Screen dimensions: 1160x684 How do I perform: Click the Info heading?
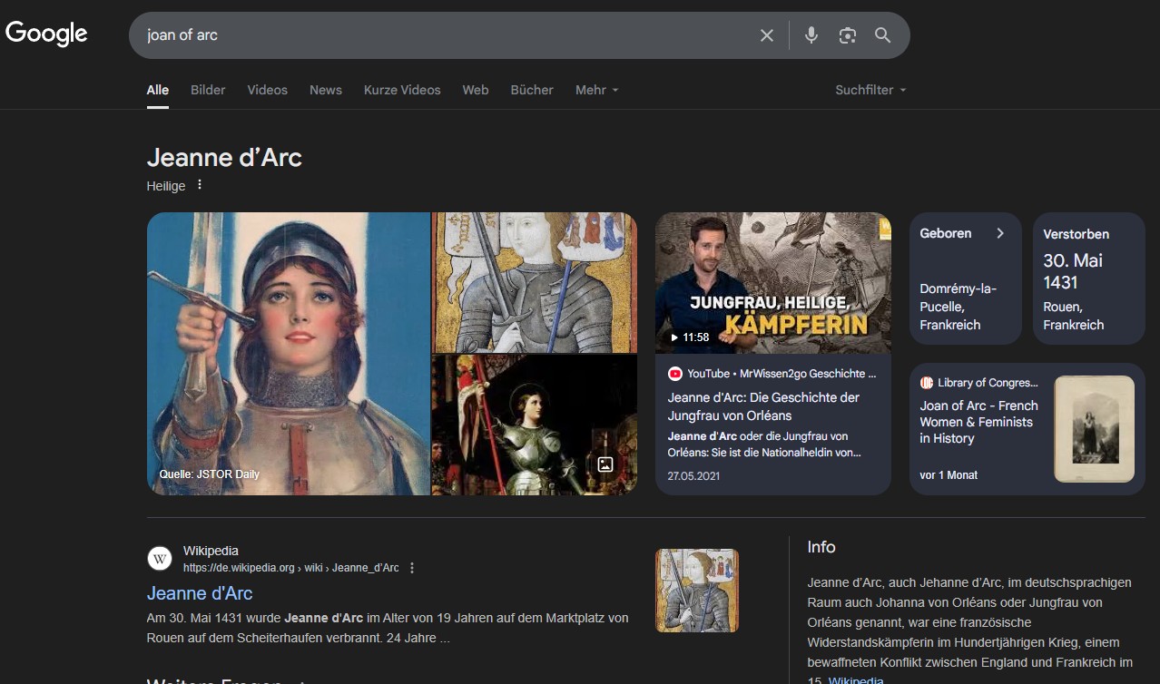821,547
